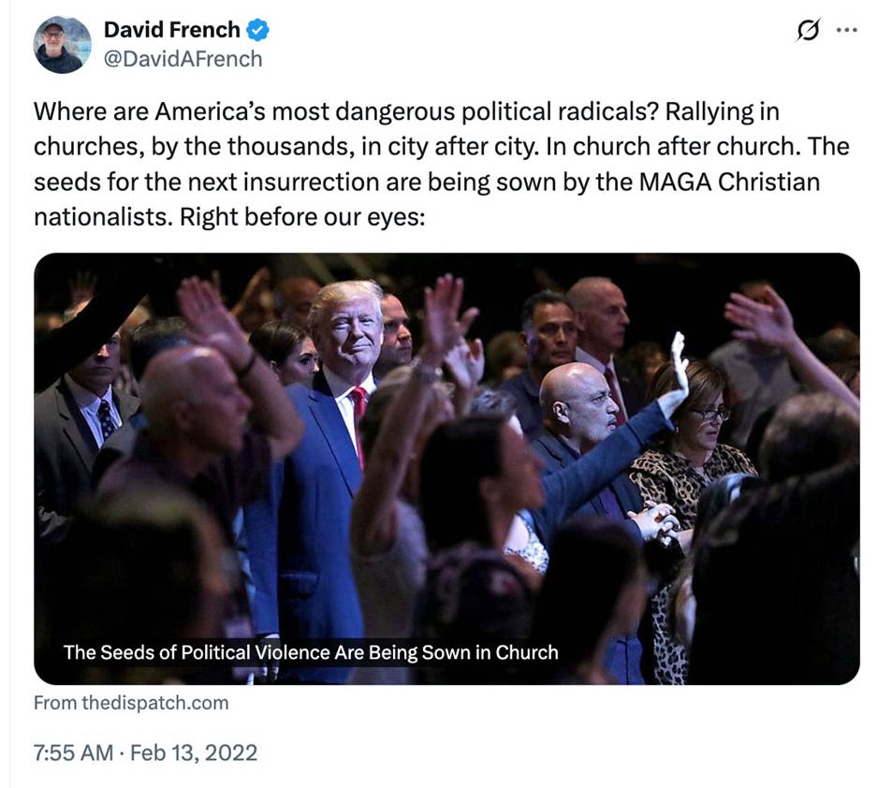Click the 7:55 AM timestamp
This screenshot has width=877, height=788.
(x=72, y=752)
